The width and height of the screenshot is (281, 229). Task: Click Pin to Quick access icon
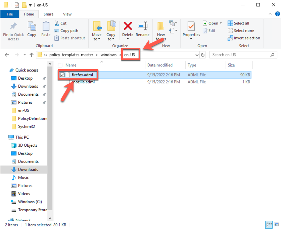tap(13, 26)
